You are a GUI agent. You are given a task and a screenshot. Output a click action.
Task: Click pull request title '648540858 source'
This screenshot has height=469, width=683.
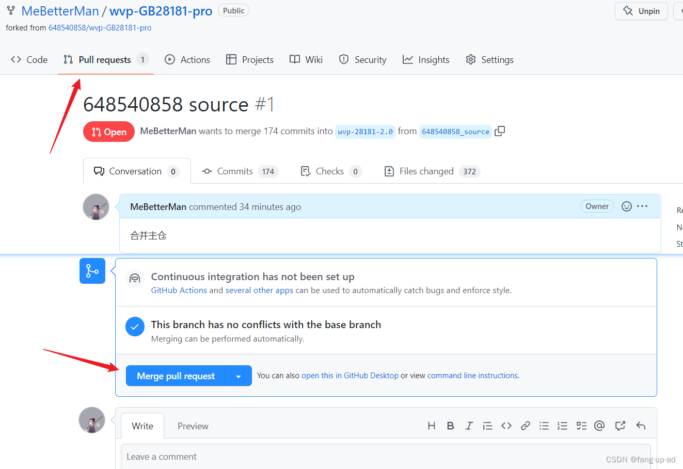point(166,105)
